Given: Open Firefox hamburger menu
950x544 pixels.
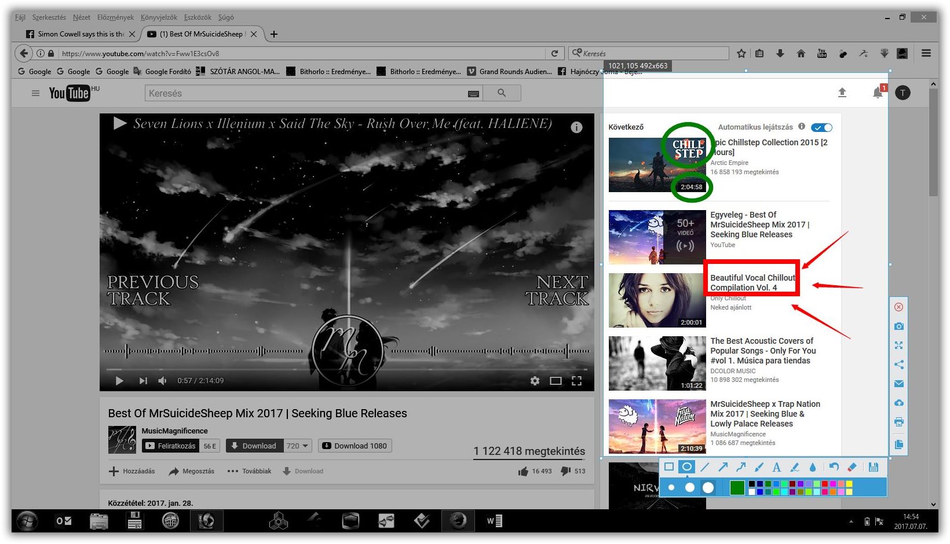Looking at the screenshot, I should tap(926, 53).
